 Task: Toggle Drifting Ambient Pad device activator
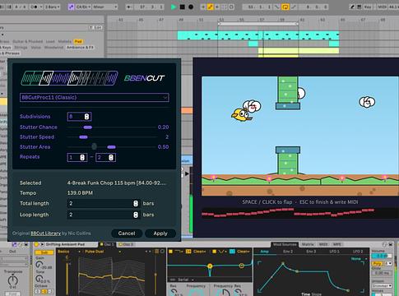point(36,244)
